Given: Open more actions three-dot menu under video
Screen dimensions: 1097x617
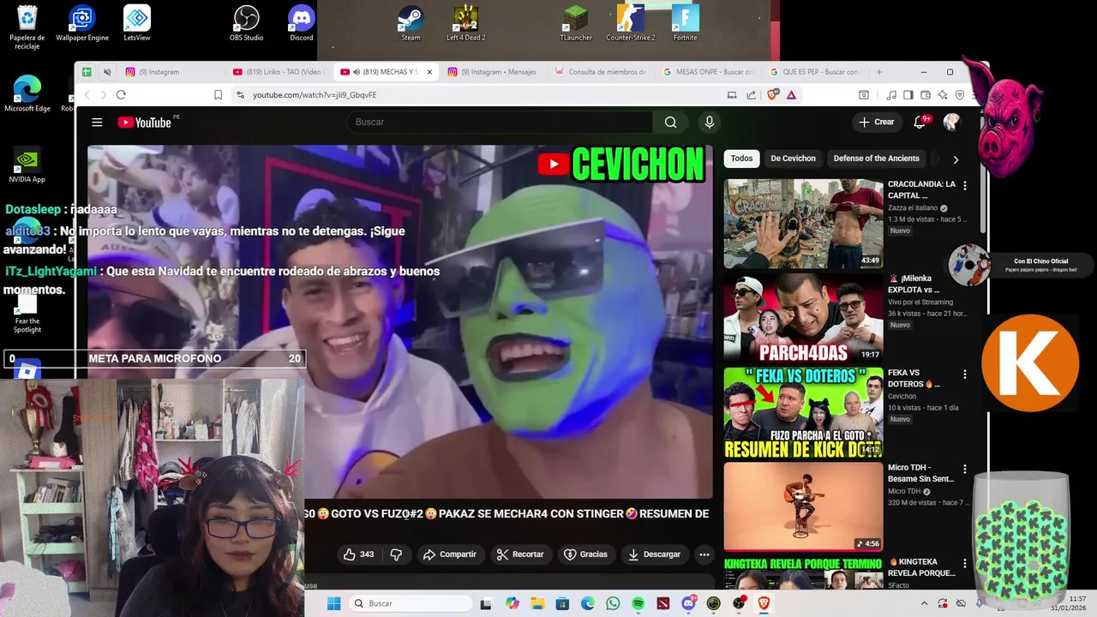Looking at the screenshot, I should point(704,554).
